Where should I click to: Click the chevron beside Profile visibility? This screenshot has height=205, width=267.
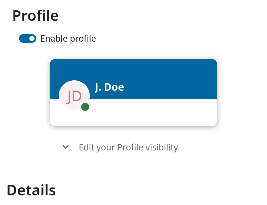coord(65,147)
